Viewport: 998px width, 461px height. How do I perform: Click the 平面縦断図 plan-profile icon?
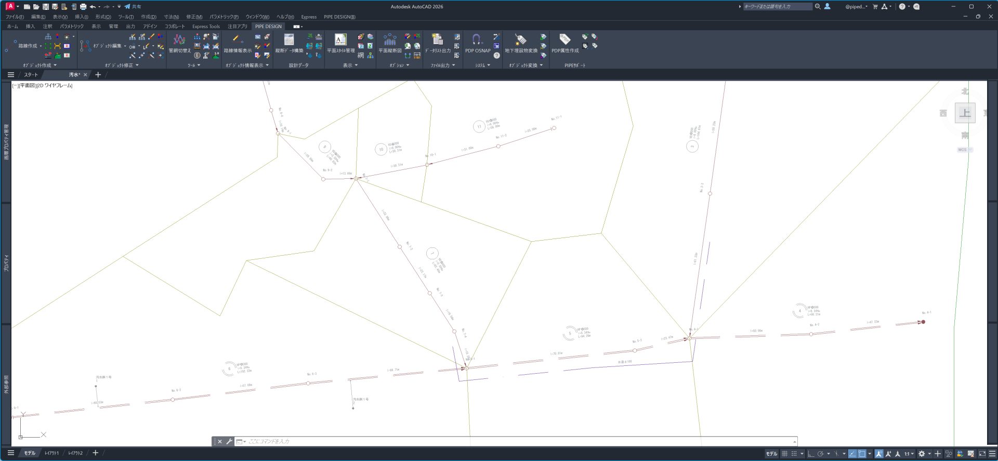pyautogui.click(x=390, y=41)
